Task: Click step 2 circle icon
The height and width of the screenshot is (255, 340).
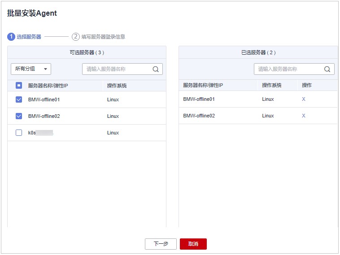Action: tap(76, 37)
